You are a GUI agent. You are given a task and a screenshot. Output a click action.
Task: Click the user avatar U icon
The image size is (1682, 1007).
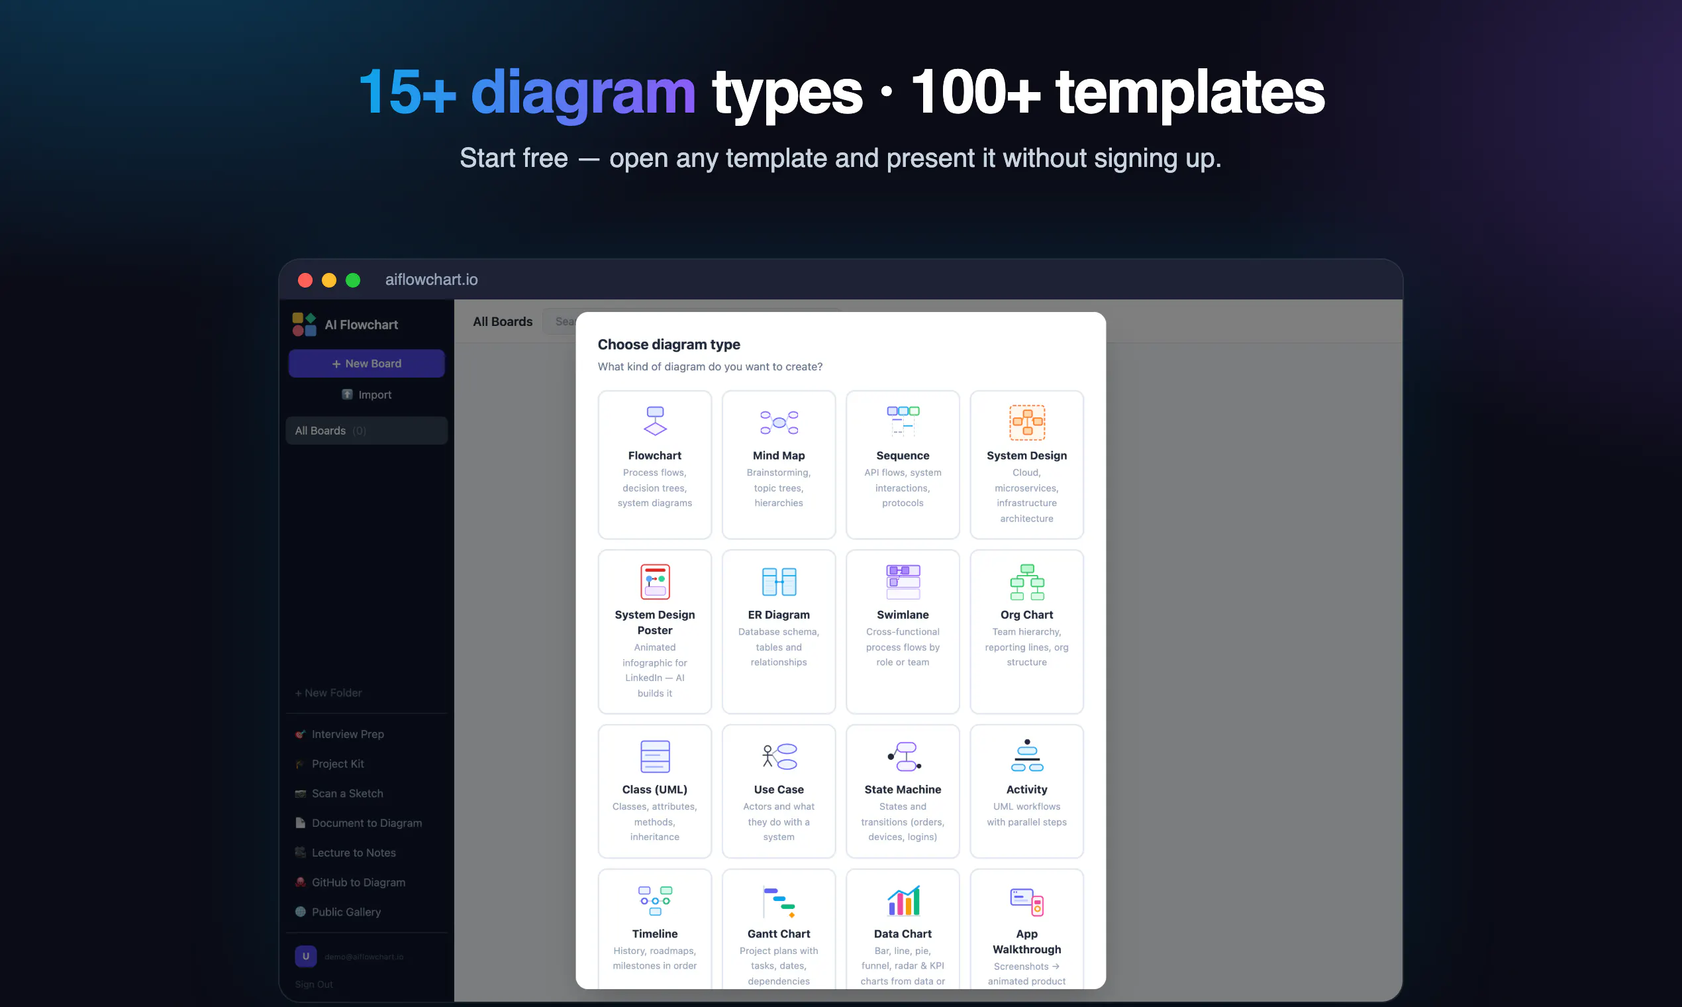click(x=305, y=956)
